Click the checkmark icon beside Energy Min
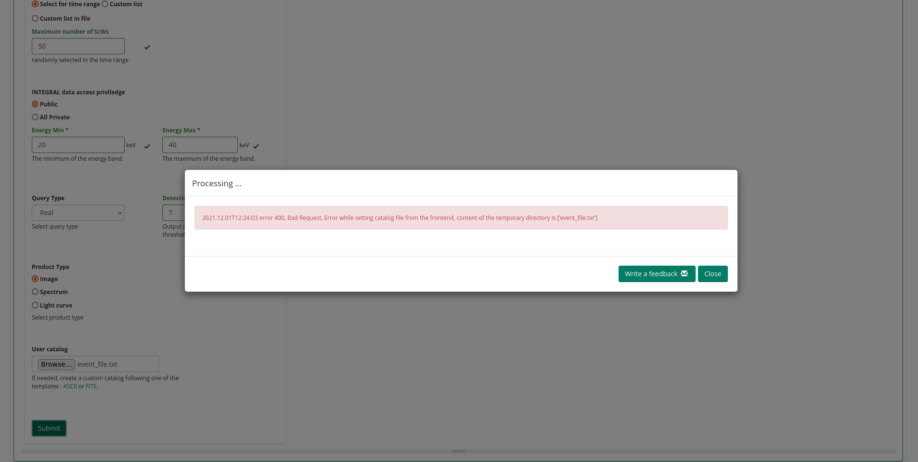 tap(147, 146)
